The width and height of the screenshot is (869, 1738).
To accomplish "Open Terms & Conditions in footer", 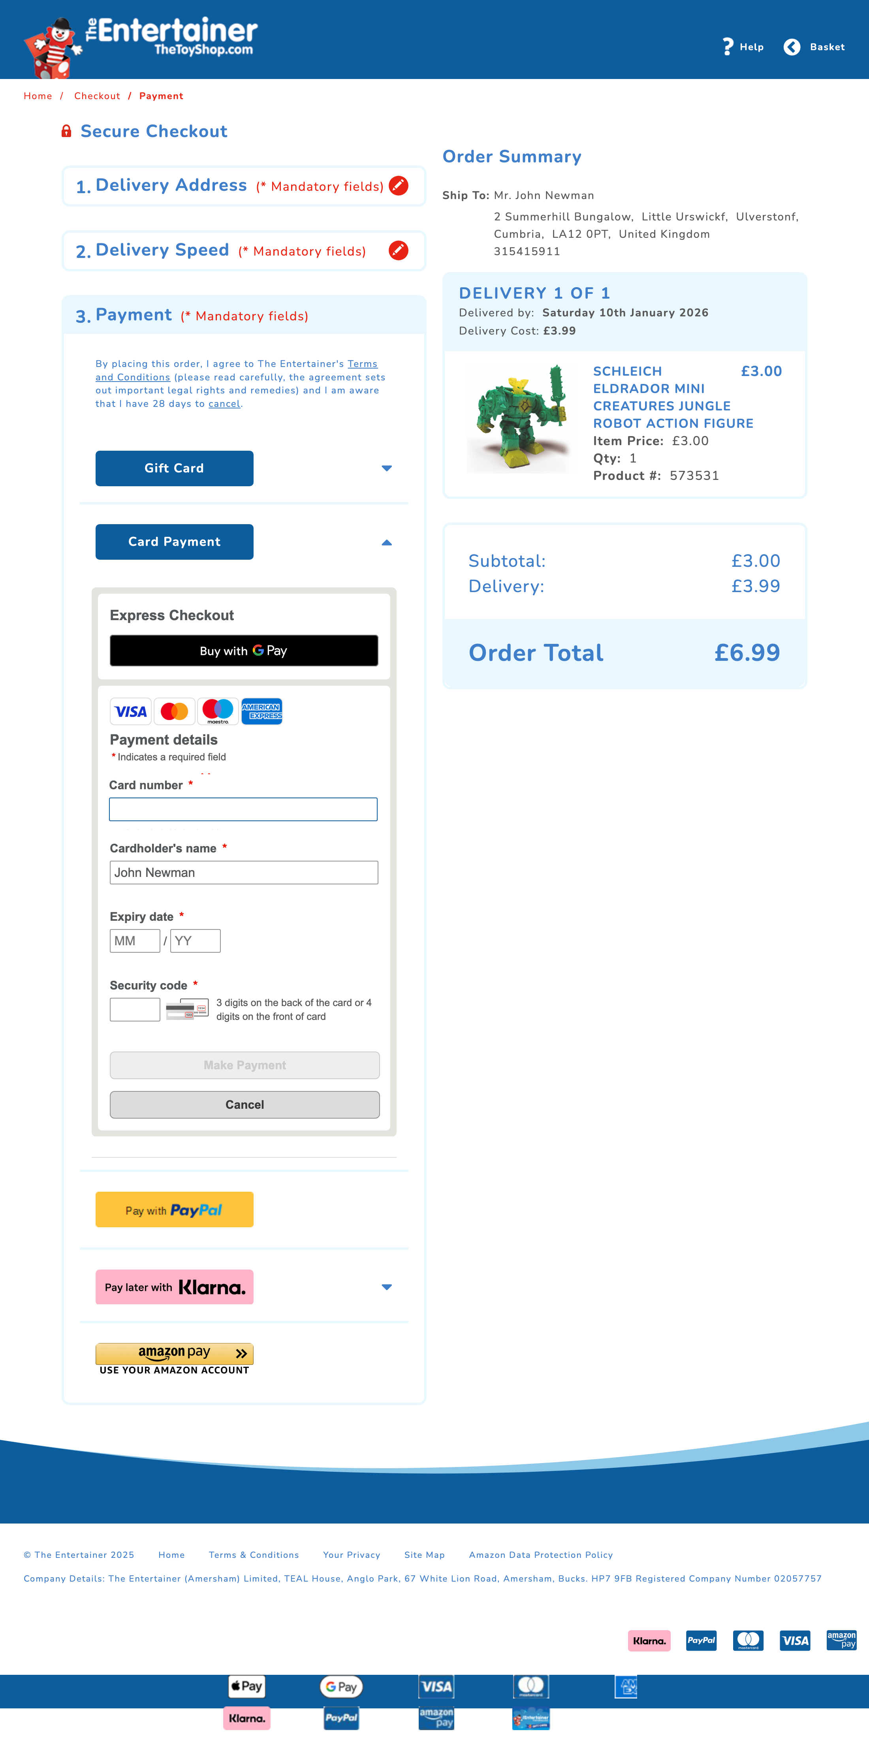I will 254,1554.
